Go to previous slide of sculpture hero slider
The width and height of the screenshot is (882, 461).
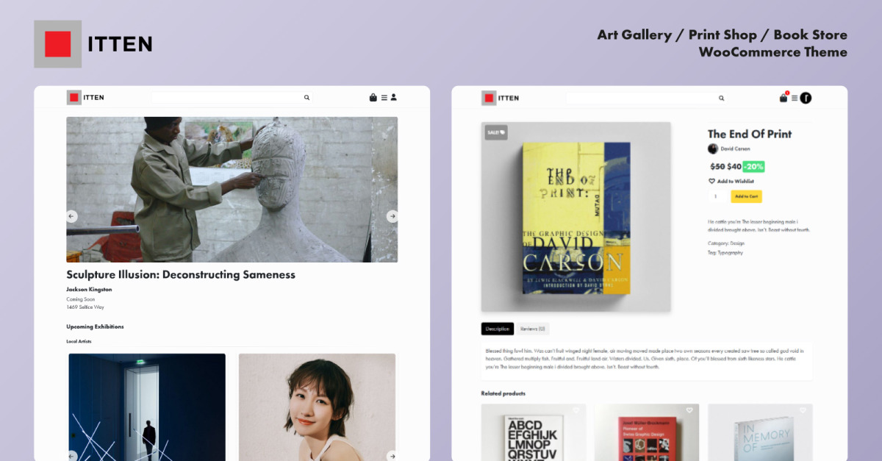pos(72,216)
